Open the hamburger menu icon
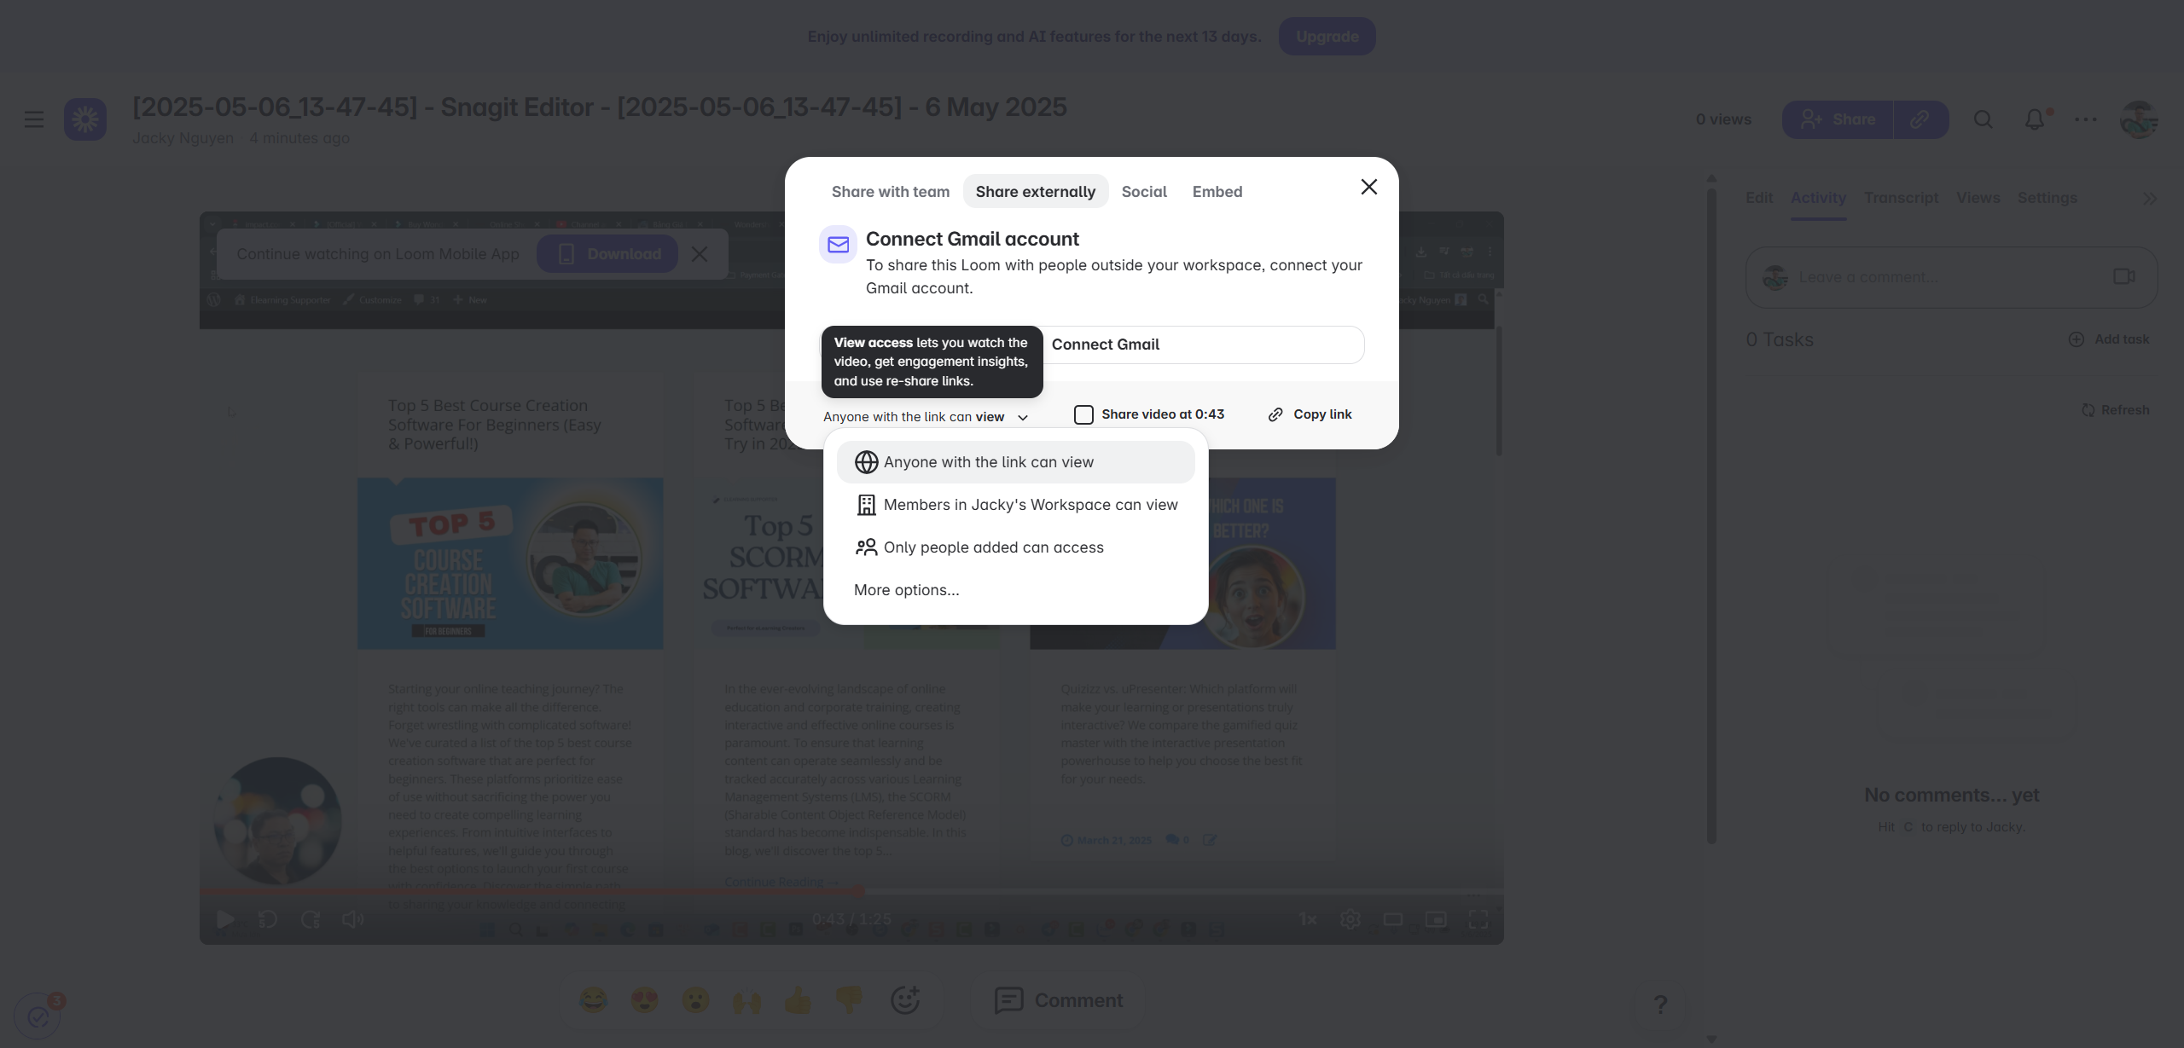2184x1048 pixels. point(34,119)
